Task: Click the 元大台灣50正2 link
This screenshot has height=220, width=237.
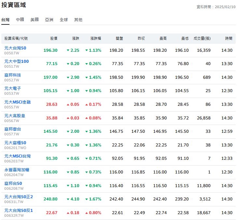Action: pyautogui.click(x=19, y=197)
